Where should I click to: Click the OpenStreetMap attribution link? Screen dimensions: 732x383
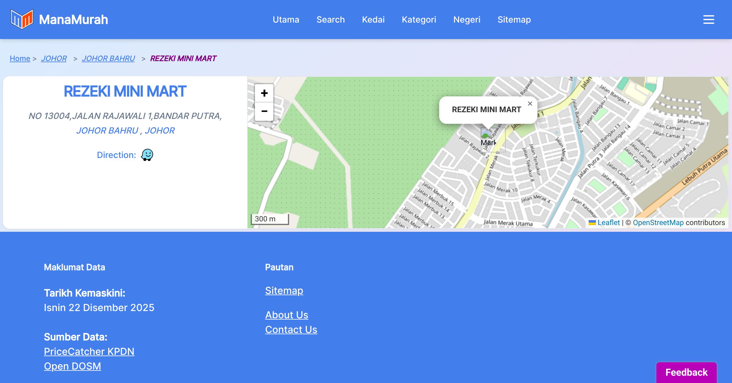pyautogui.click(x=658, y=223)
